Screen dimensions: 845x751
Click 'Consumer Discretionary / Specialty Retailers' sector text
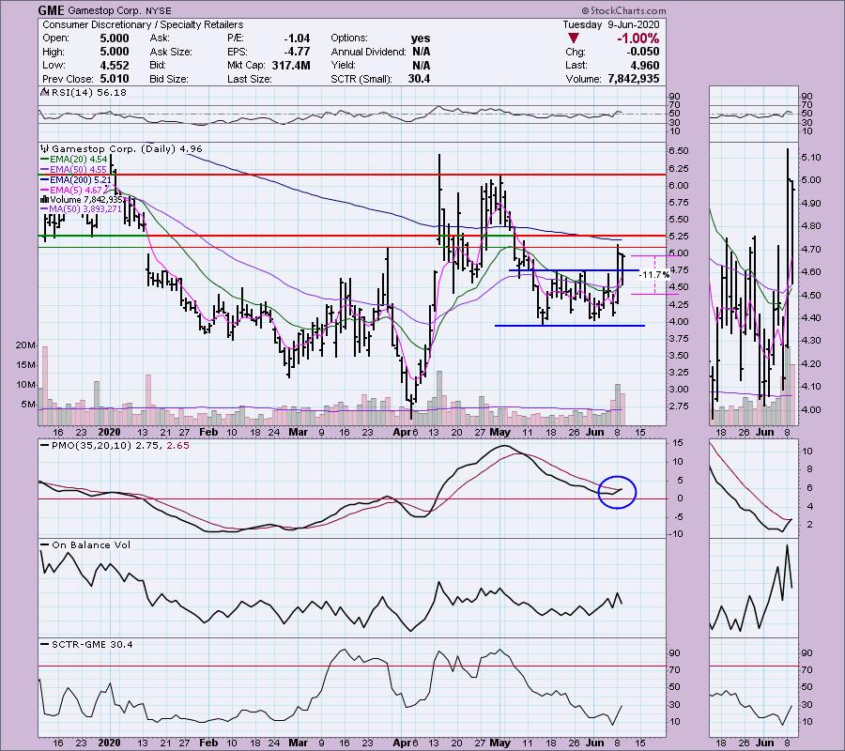[x=143, y=24]
